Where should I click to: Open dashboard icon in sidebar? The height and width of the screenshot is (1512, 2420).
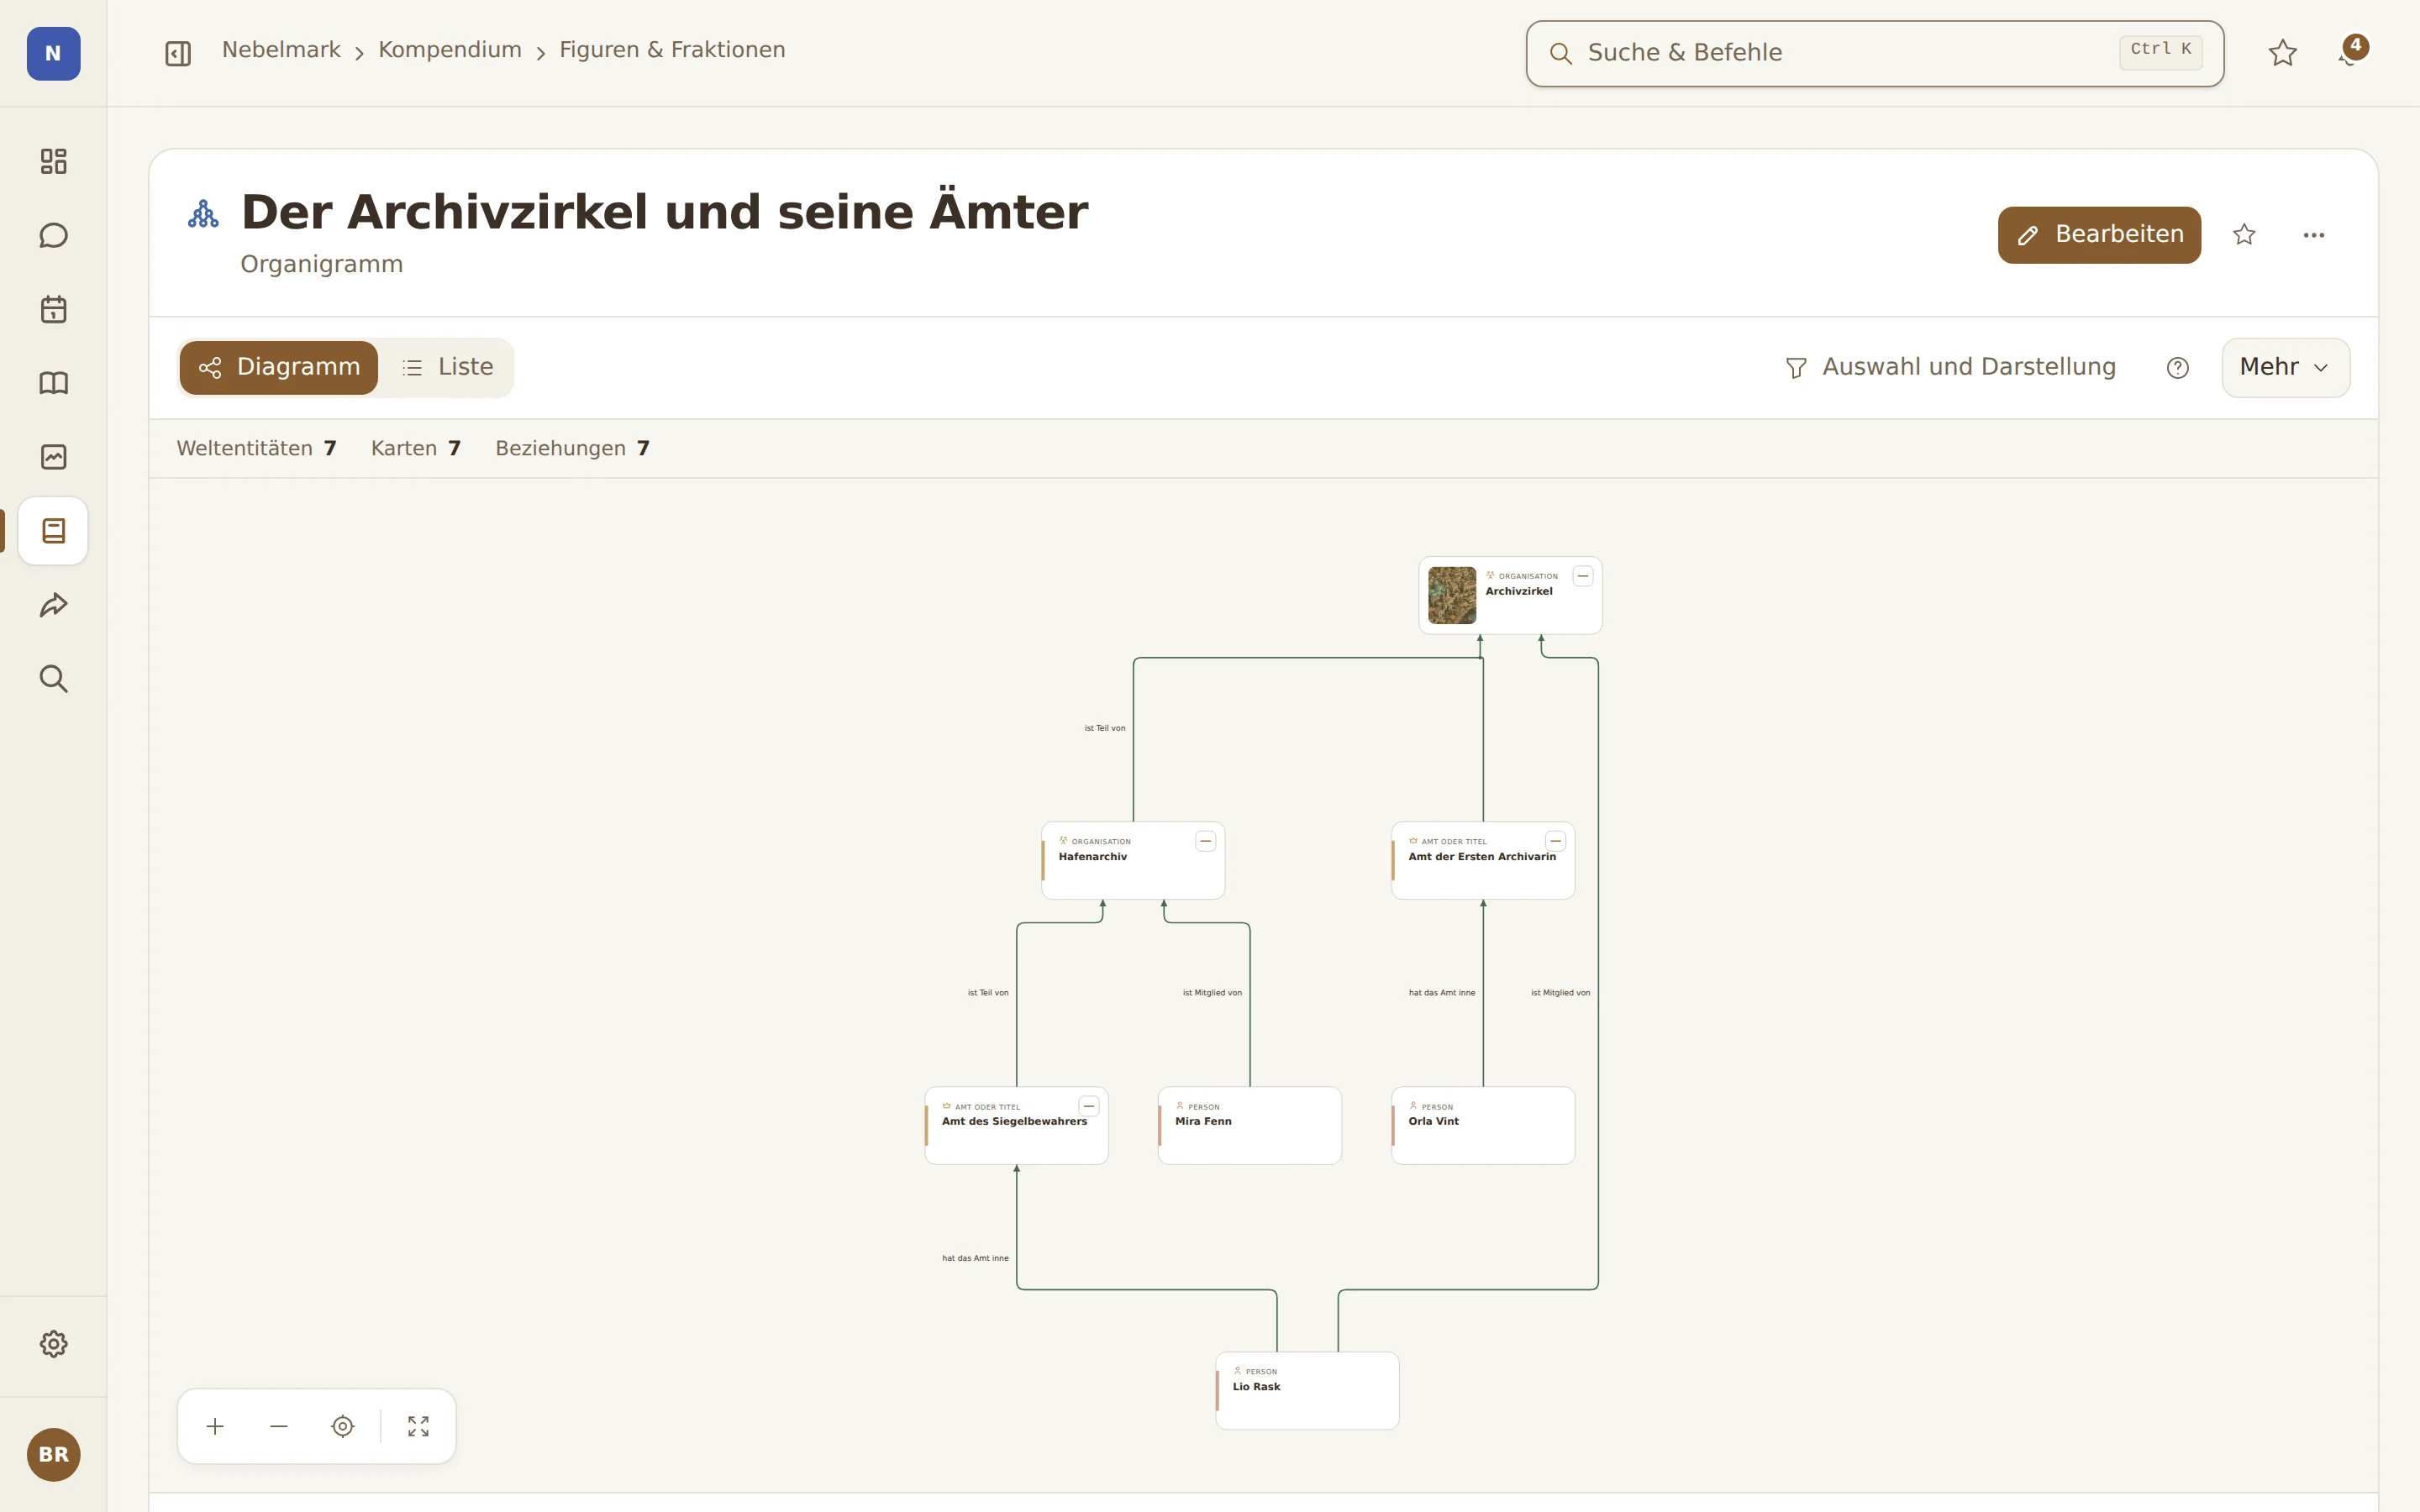click(53, 161)
